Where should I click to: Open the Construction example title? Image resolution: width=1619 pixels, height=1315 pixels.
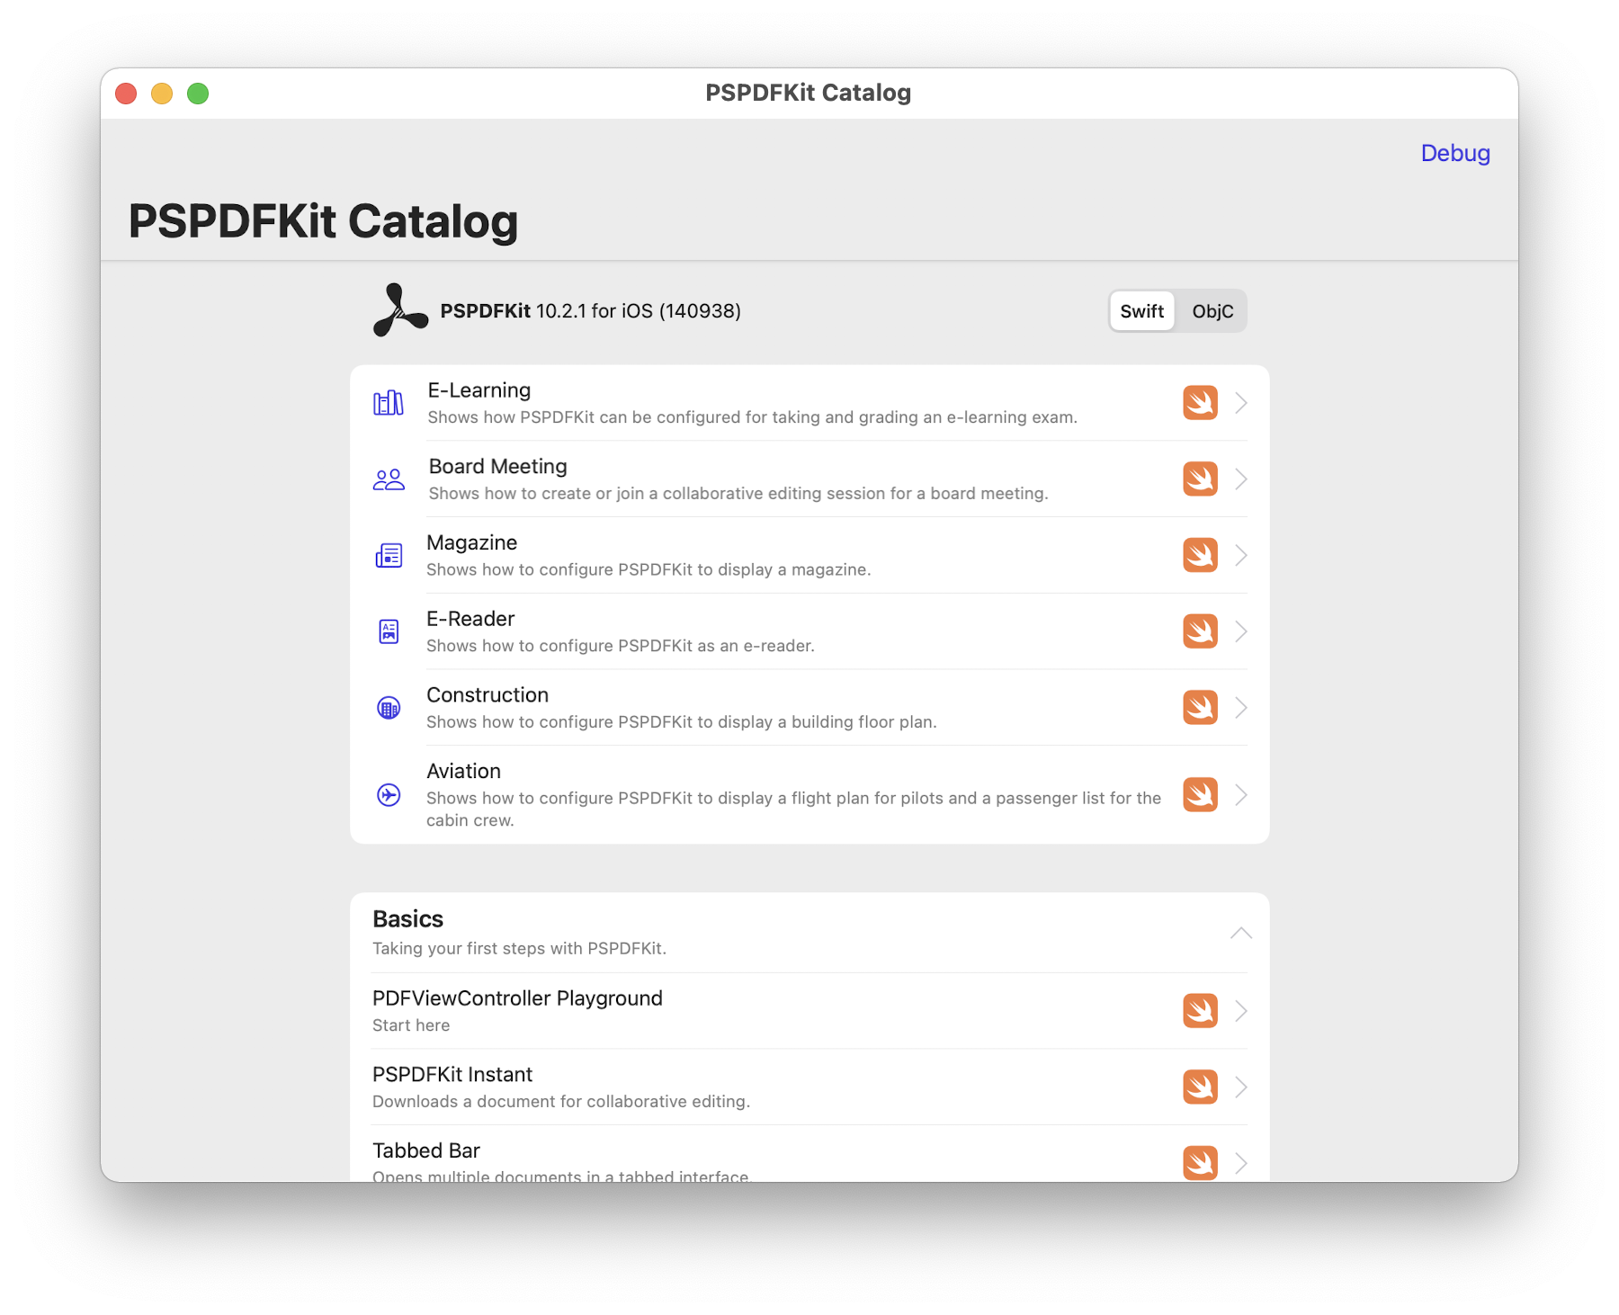coord(487,695)
